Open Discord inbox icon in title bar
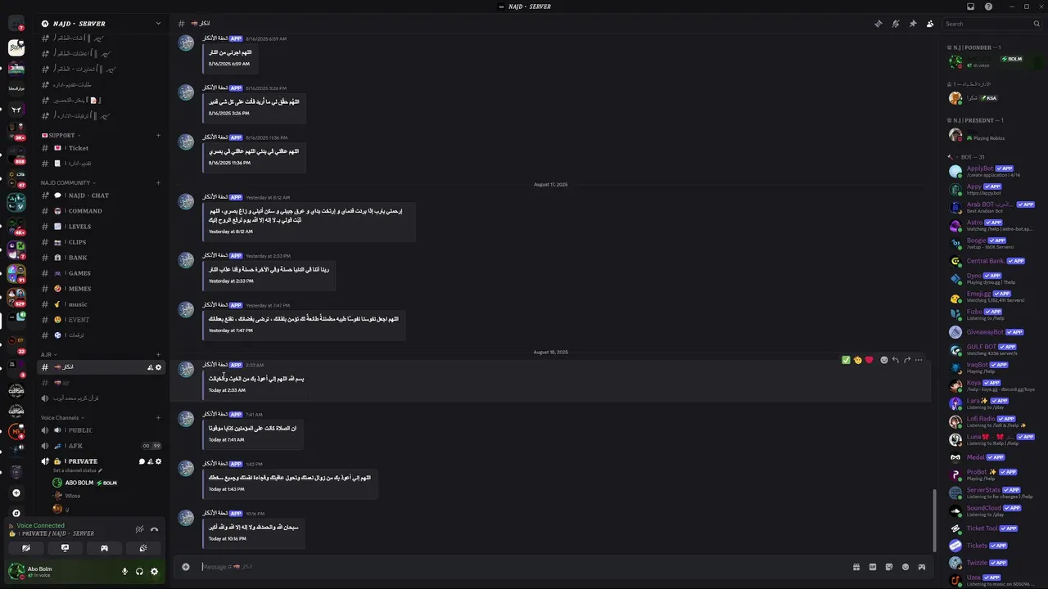1048x589 pixels. 970,7
